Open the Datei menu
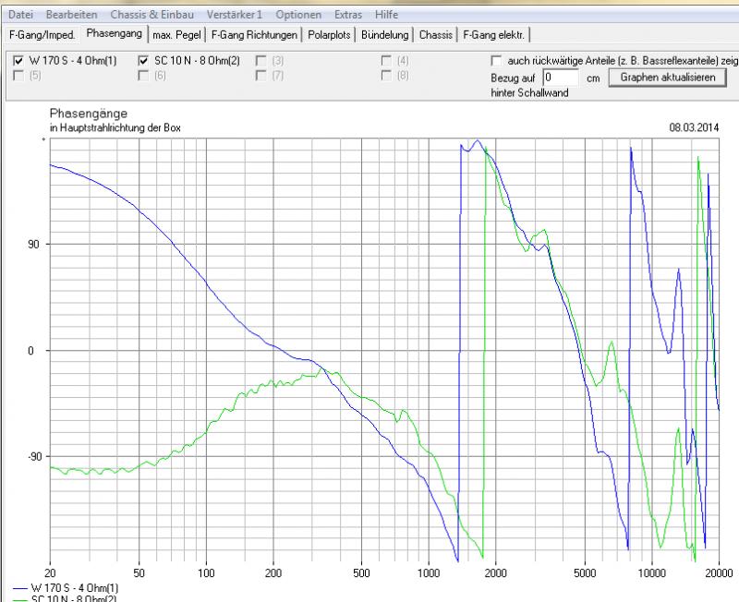The height and width of the screenshot is (602, 739). point(20,16)
